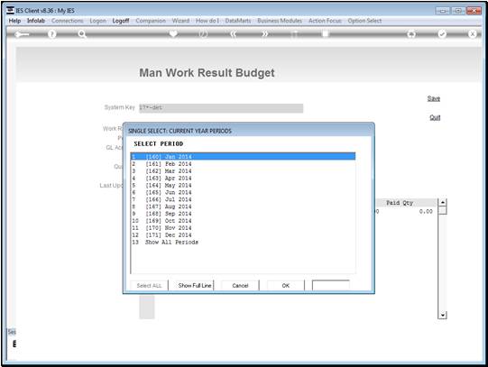The image size is (488, 367).
Task: Click the Cancel button
Action: coord(240,286)
